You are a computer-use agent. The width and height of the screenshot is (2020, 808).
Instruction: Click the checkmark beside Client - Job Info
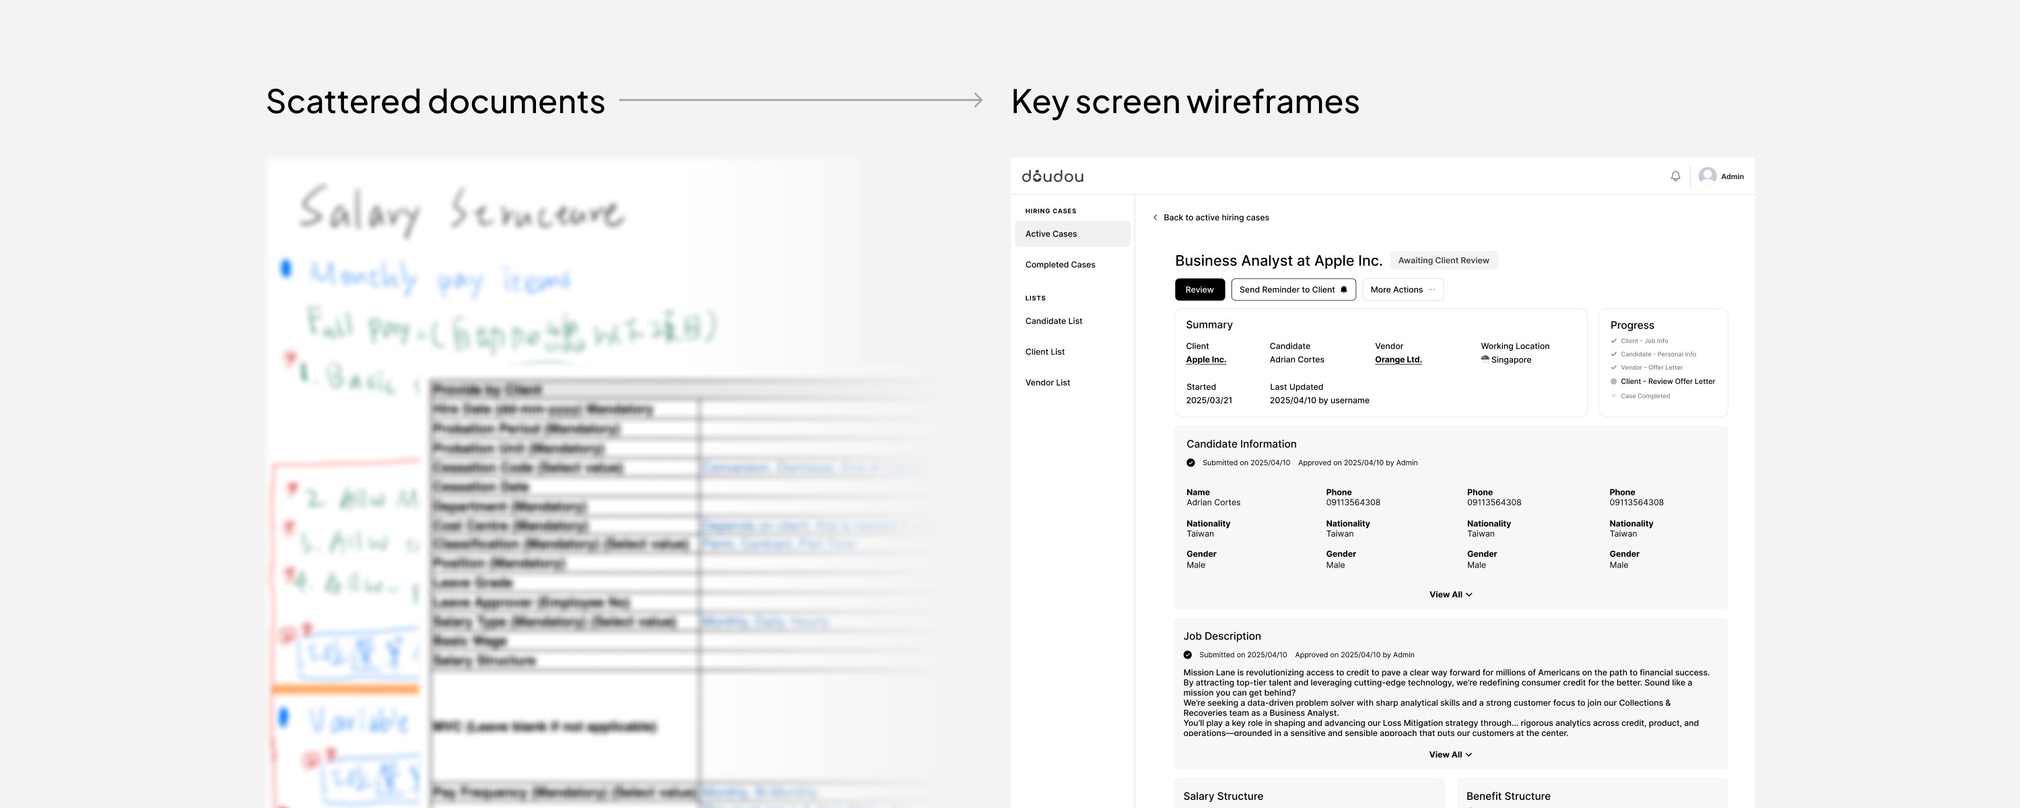(x=1614, y=341)
